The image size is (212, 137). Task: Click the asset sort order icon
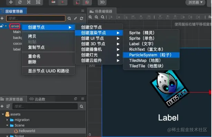point(8,106)
